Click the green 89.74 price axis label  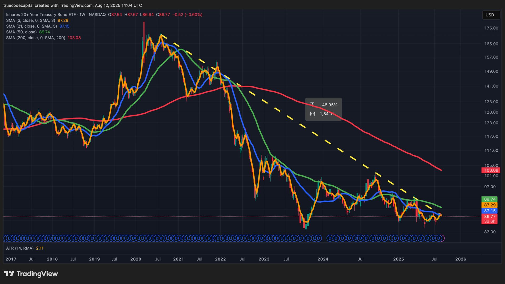489,199
